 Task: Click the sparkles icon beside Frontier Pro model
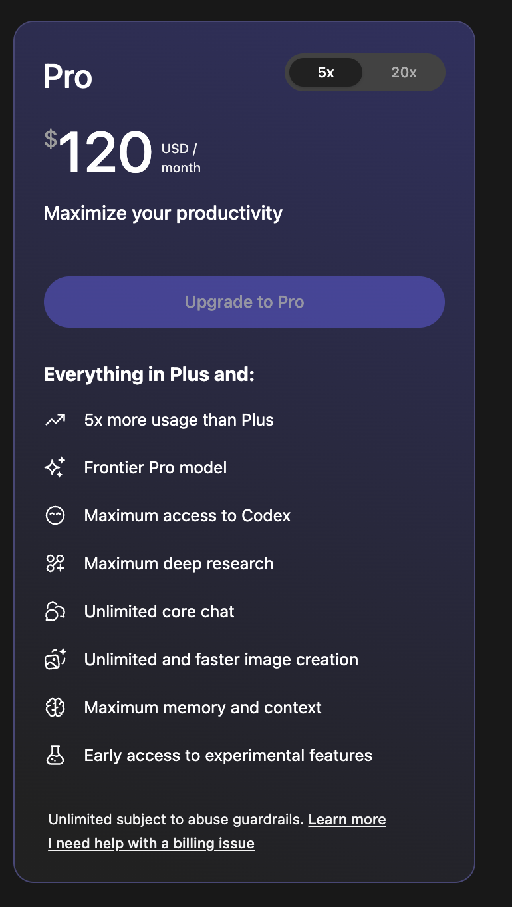pyautogui.click(x=55, y=467)
